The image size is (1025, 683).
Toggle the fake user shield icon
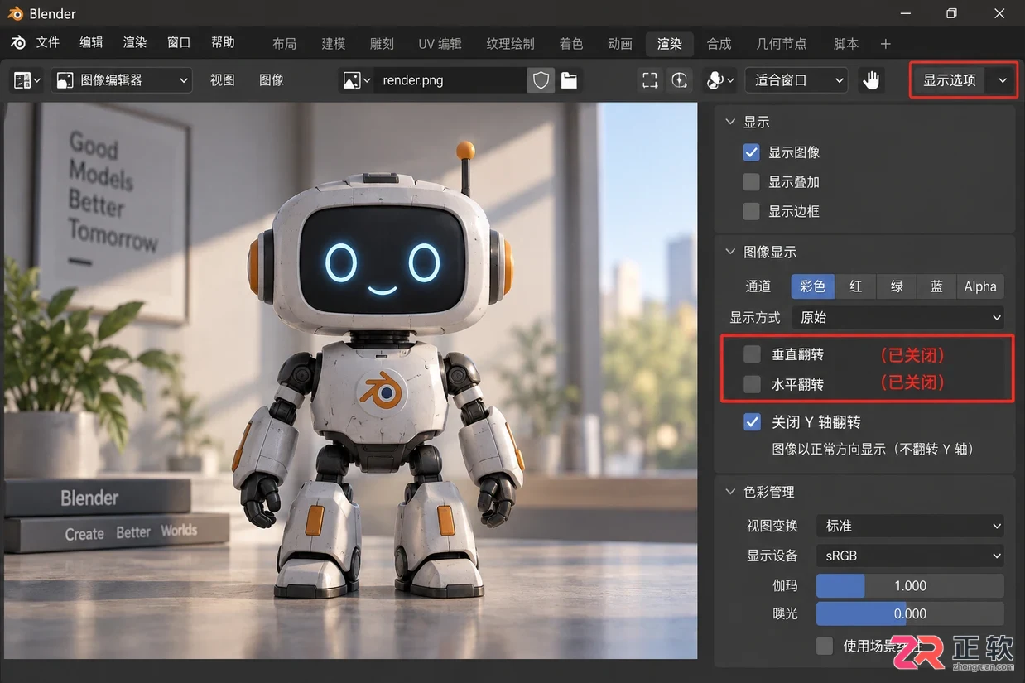tap(541, 80)
